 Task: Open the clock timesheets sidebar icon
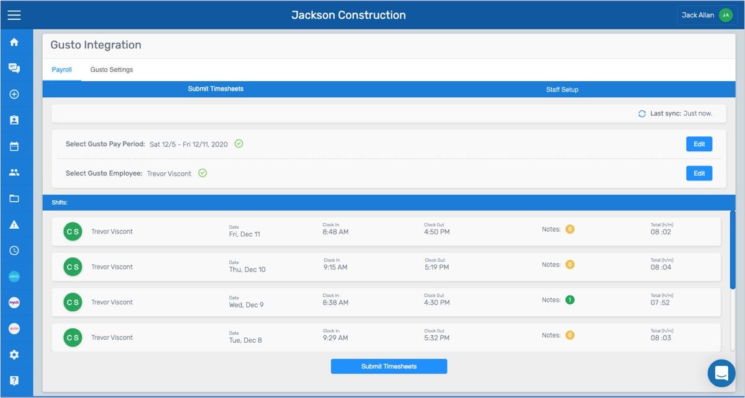[x=14, y=250]
